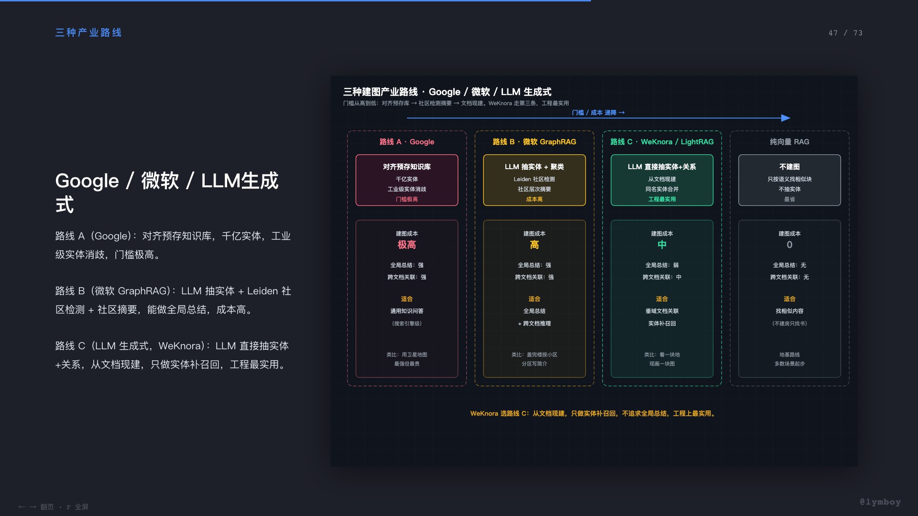The image size is (918, 516).
Task: Click the "找相似内容" text
Action: [789, 311]
